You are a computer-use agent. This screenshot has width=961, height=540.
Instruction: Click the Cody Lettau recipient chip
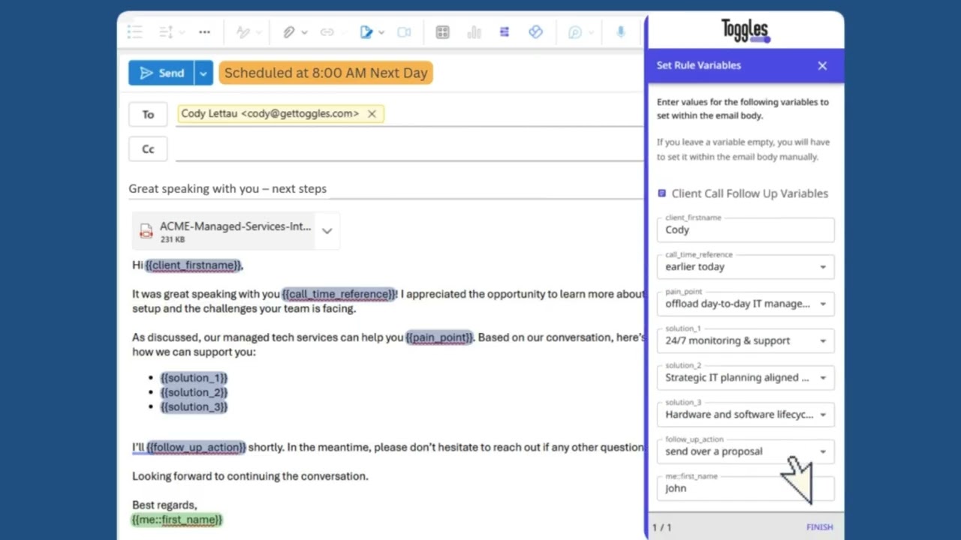[x=281, y=114]
